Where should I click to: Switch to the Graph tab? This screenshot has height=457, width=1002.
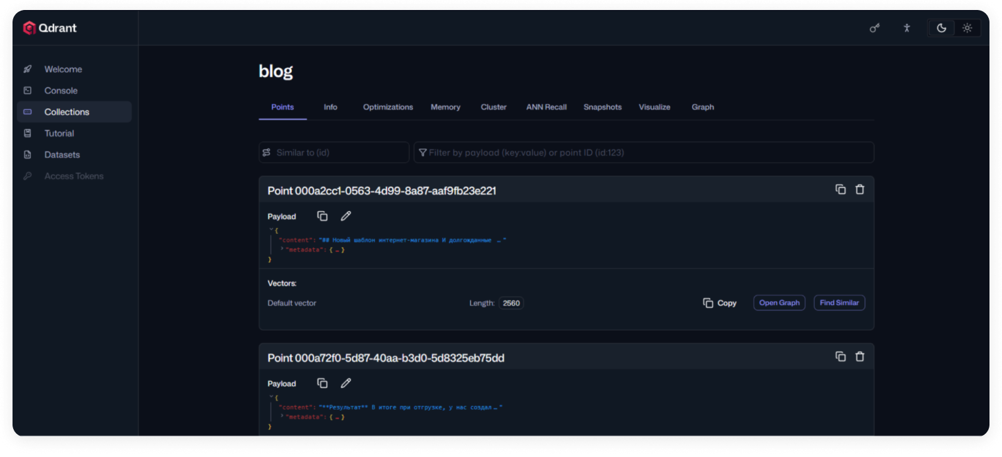(x=703, y=107)
